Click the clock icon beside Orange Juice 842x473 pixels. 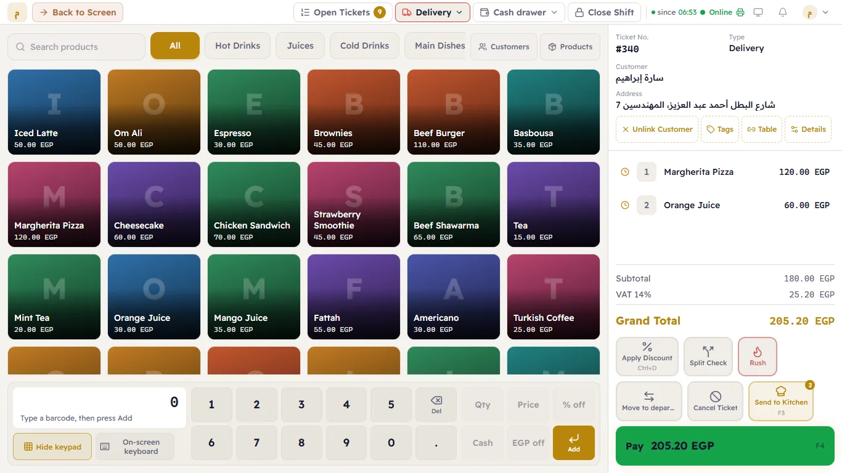click(625, 205)
